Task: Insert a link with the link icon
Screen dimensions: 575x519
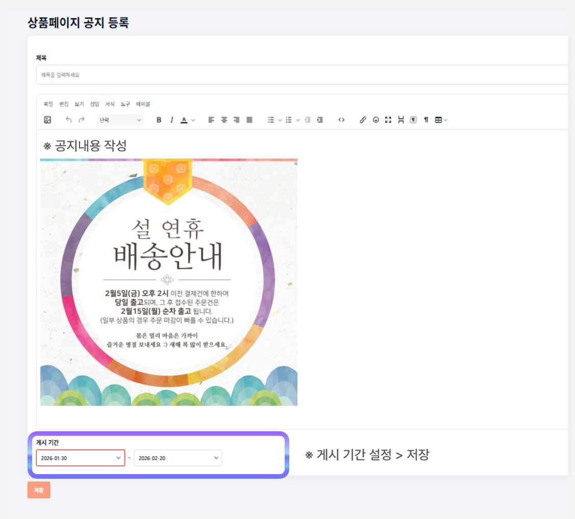Action: coord(363,120)
